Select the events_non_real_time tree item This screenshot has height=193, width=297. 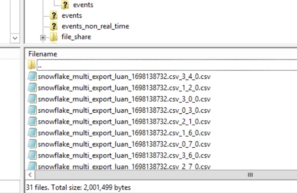coord(95,26)
